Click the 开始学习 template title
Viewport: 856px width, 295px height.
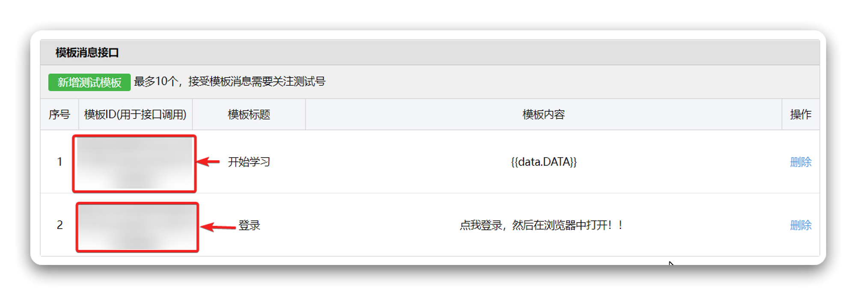click(249, 162)
